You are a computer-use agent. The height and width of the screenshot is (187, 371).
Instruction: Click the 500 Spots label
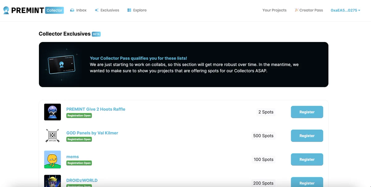[263, 136]
